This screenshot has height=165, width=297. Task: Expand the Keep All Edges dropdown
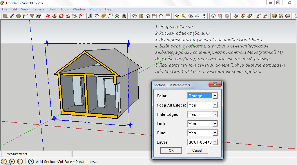tap(215, 105)
